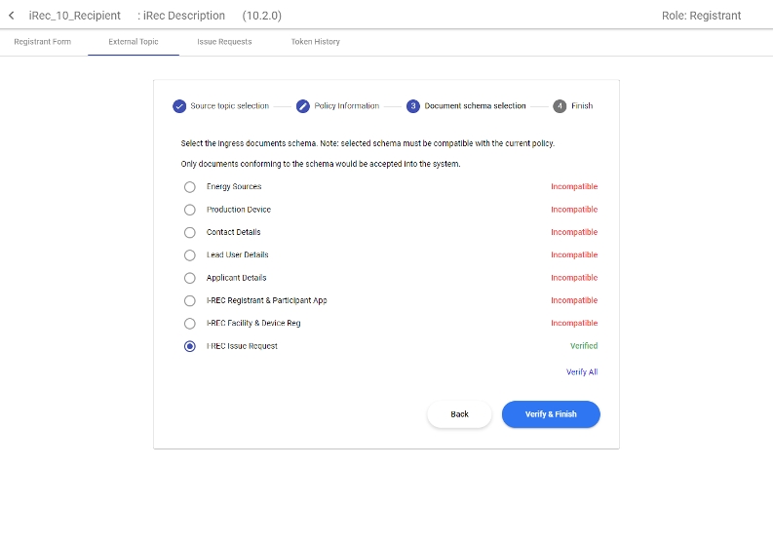Click the step 4 Finish circle

[560, 106]
